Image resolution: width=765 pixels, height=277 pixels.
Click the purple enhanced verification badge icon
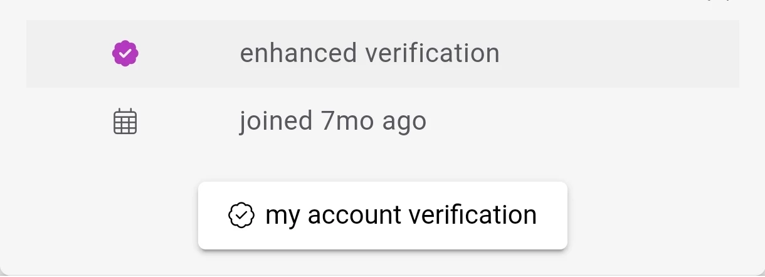[x=125, y=54]
